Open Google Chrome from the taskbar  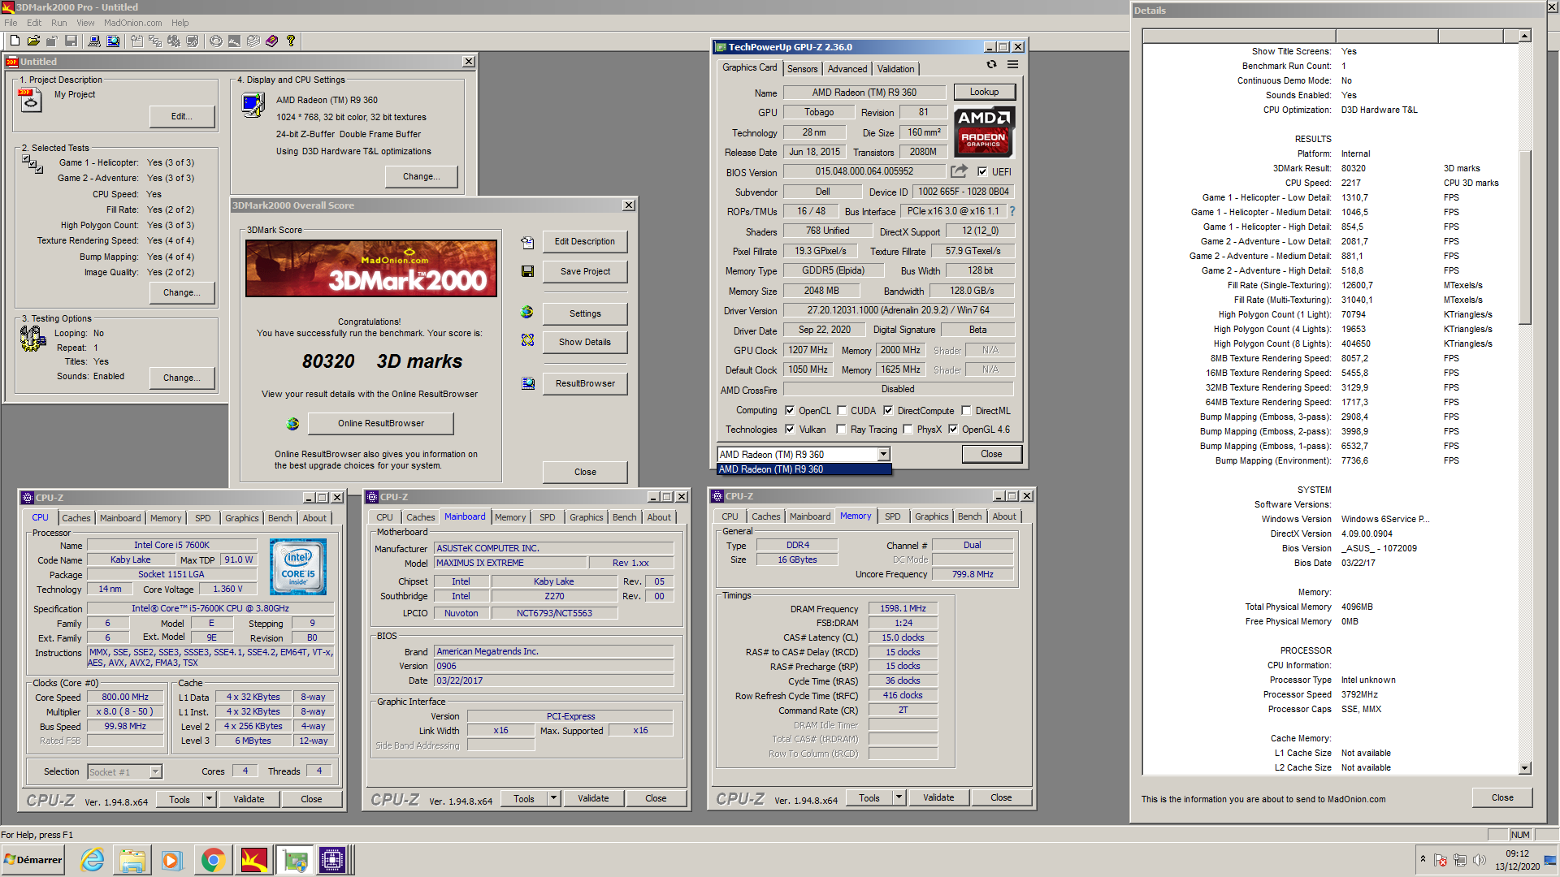pyautogui.click(x=213, y=860)
